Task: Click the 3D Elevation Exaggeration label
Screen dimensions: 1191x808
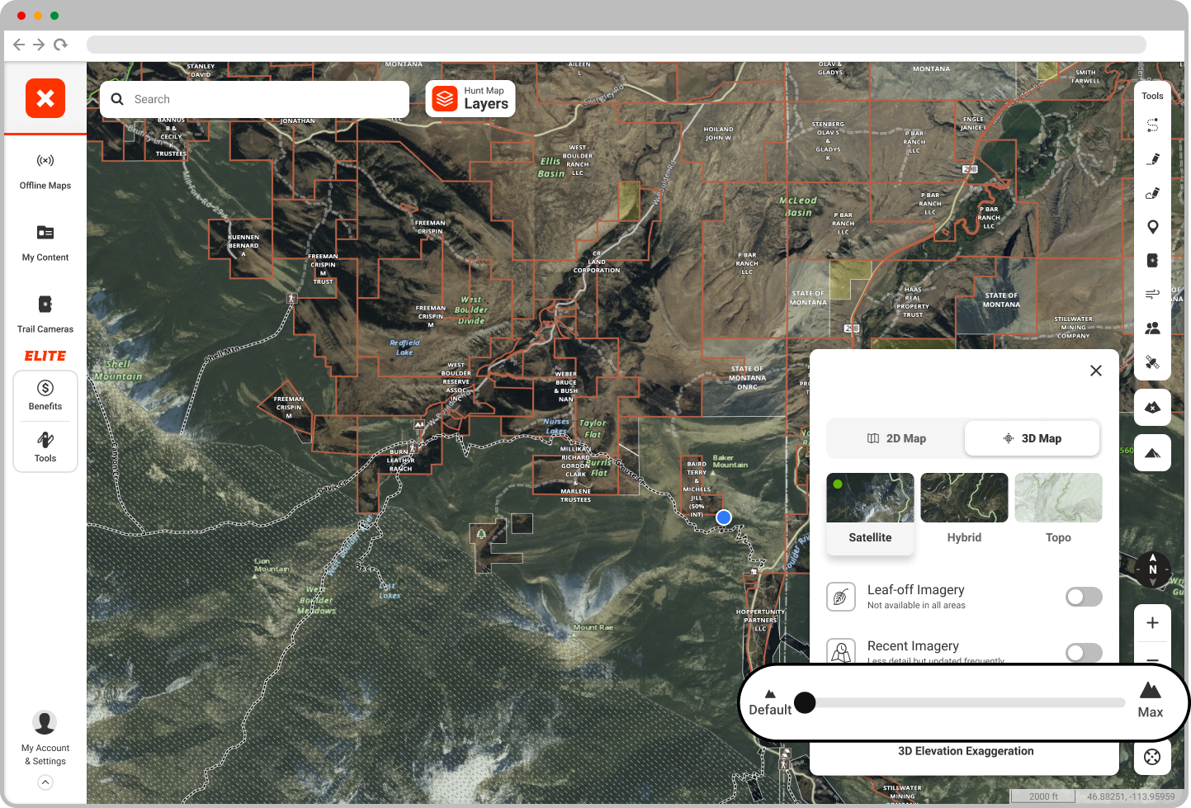Action: tap(966, 751)
